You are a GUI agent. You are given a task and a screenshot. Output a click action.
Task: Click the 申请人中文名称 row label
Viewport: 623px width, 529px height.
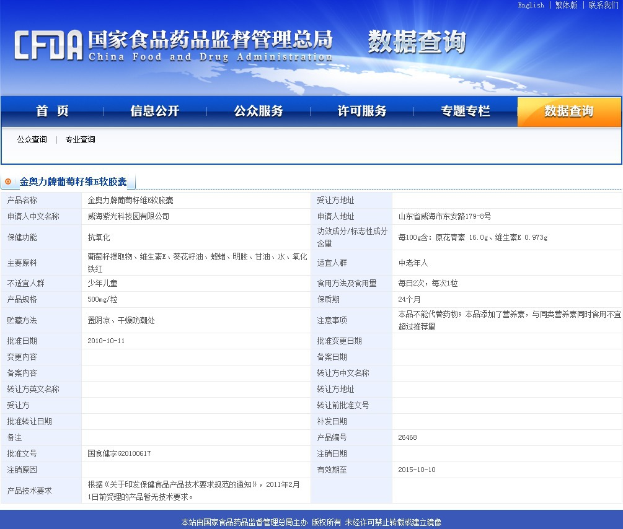(x=33, y=216)
